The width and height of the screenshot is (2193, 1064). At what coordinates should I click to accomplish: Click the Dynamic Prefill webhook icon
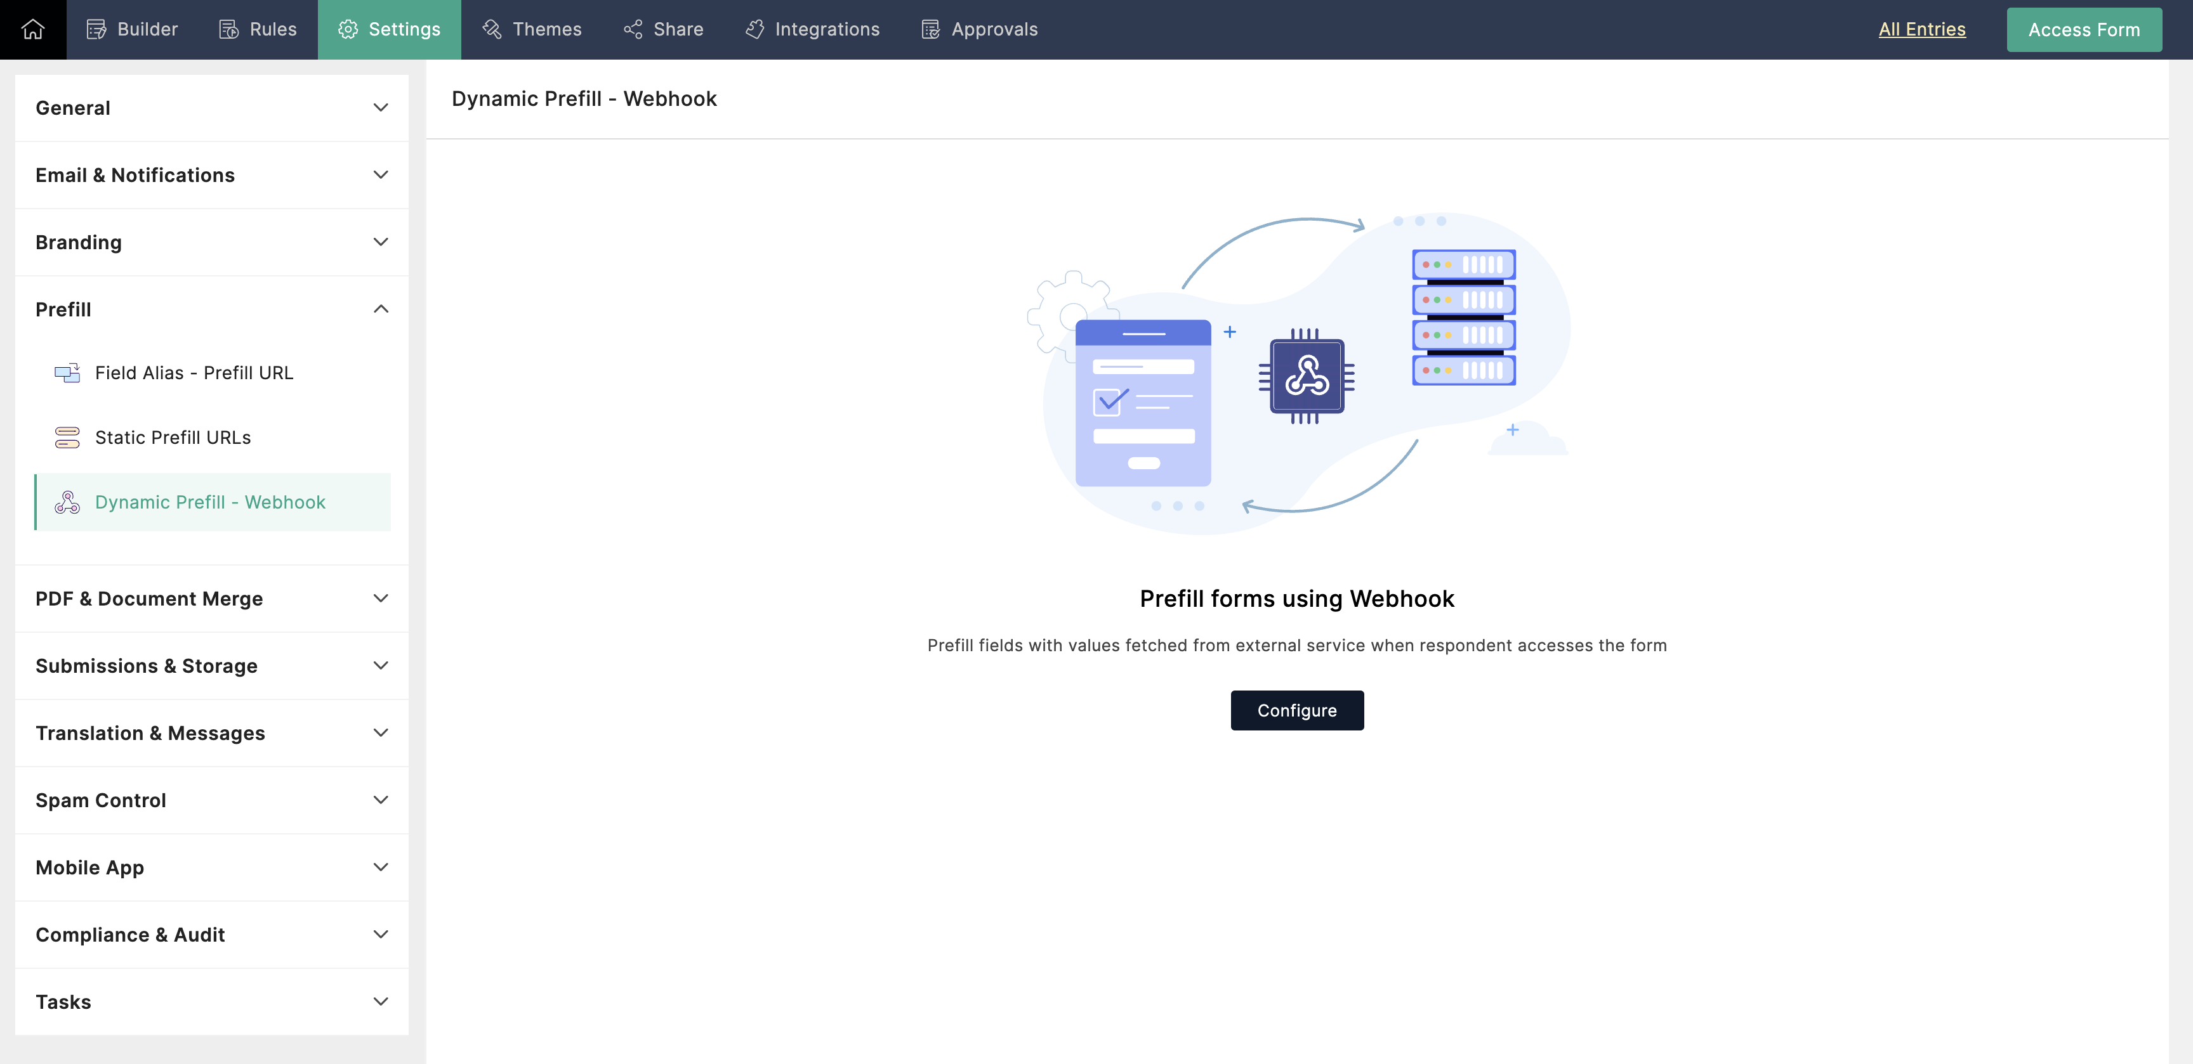pyautogui.click(x=67, y=502)
